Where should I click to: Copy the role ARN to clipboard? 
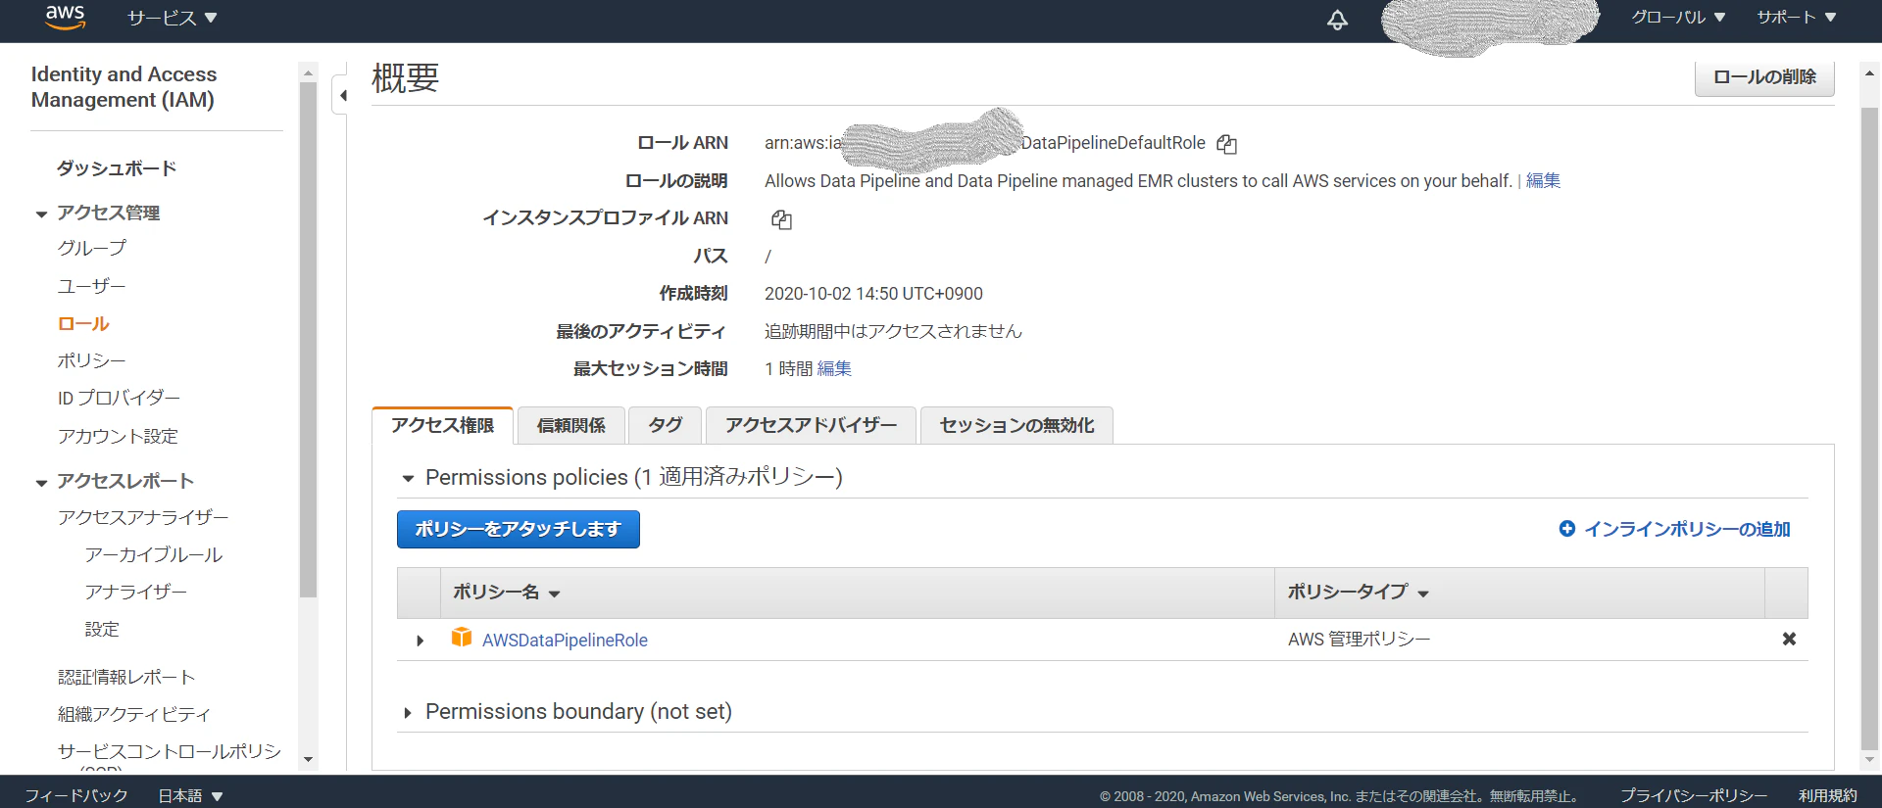tap(1226, 144)
